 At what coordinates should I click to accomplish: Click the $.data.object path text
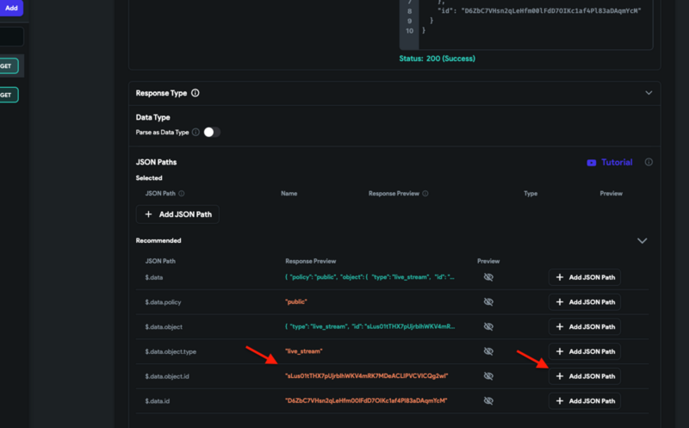tap(164, 326)
